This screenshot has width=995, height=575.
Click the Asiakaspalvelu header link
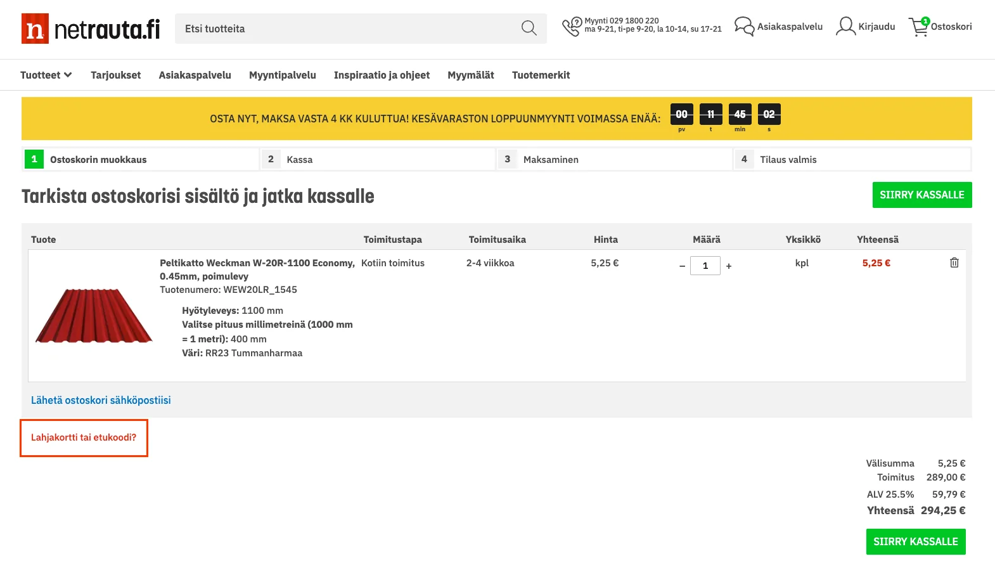(790, 27)
